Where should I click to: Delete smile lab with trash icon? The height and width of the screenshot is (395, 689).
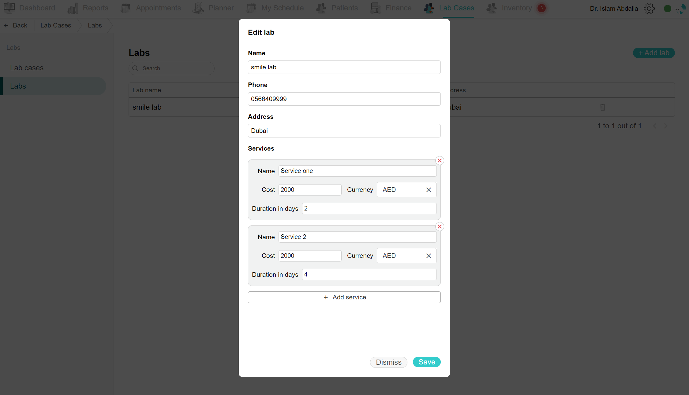coord(603,107)
